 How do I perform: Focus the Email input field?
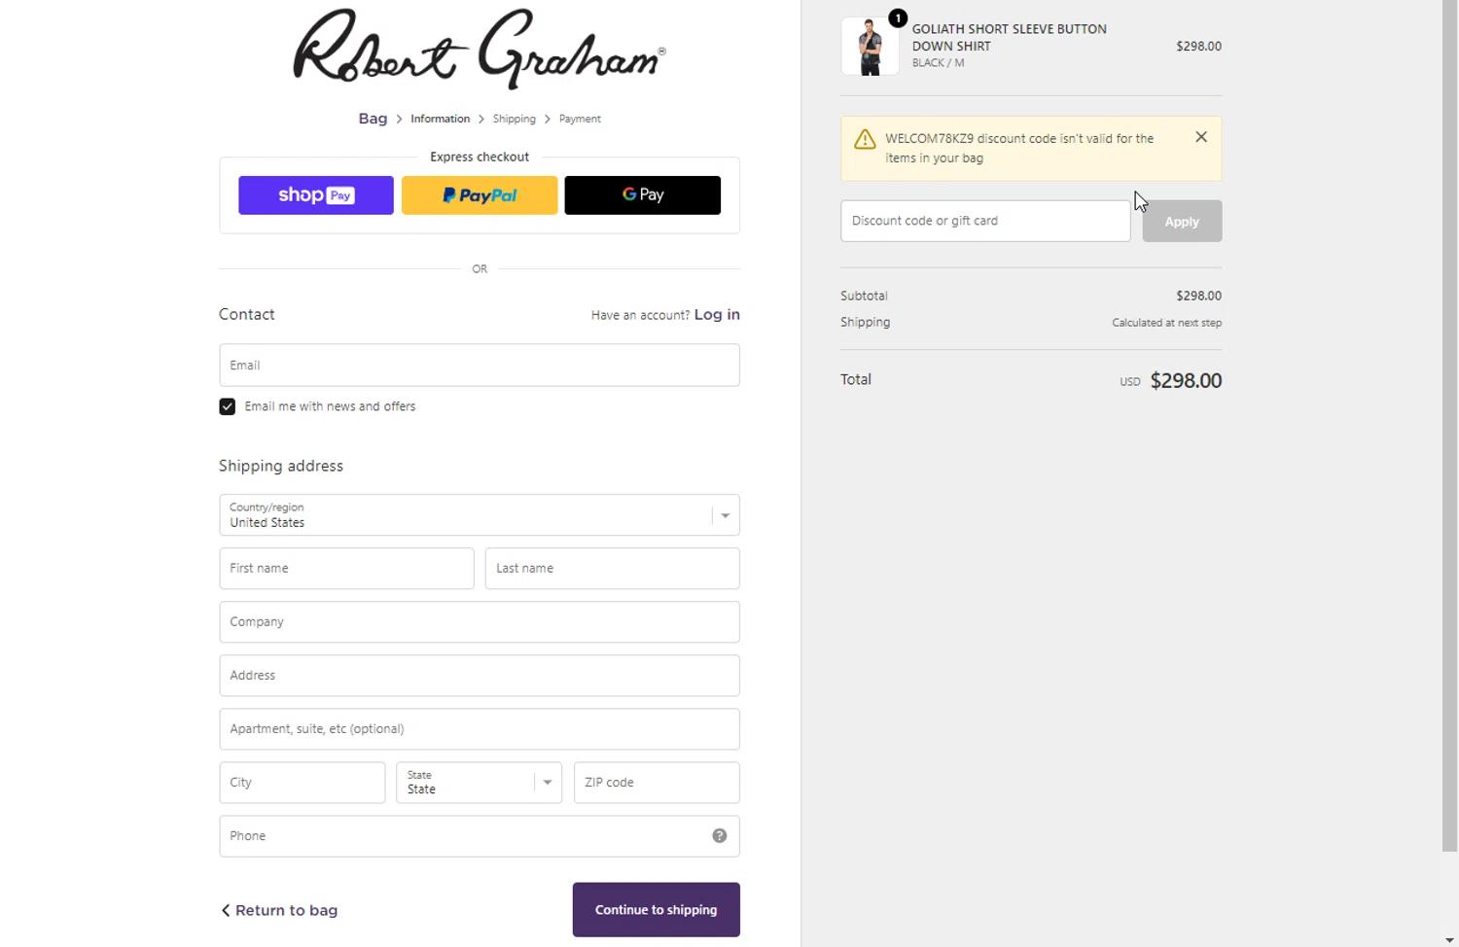coord(480,365)
